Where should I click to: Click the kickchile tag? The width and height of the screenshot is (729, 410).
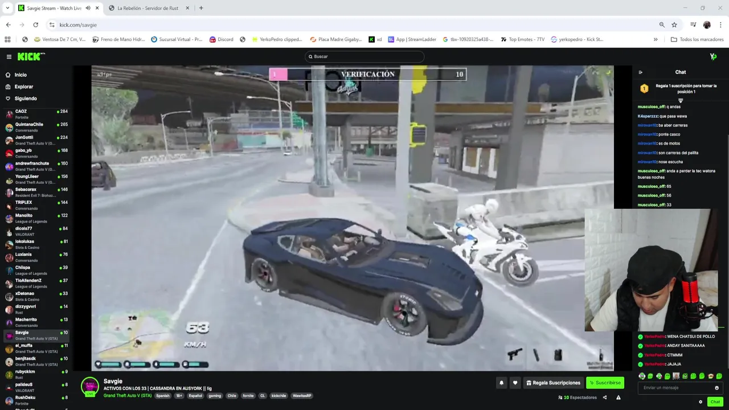(279, 396)
